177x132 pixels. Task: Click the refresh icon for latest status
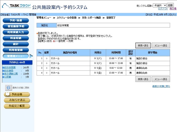click(x=8, y=88)
